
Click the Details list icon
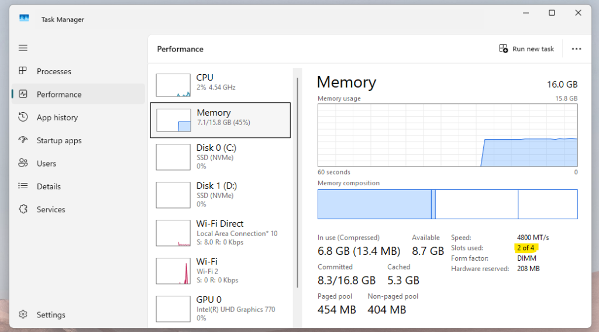coord(23,186)
